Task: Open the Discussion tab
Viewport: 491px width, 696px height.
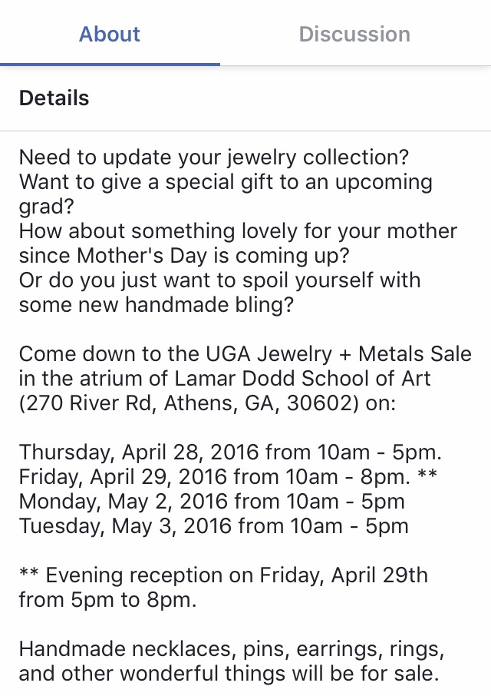Action: click(x=354, y=34)
